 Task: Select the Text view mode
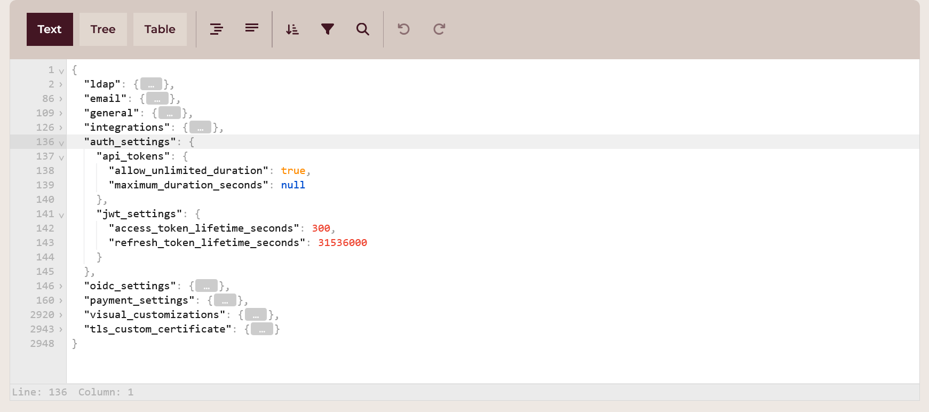point(50,29)
